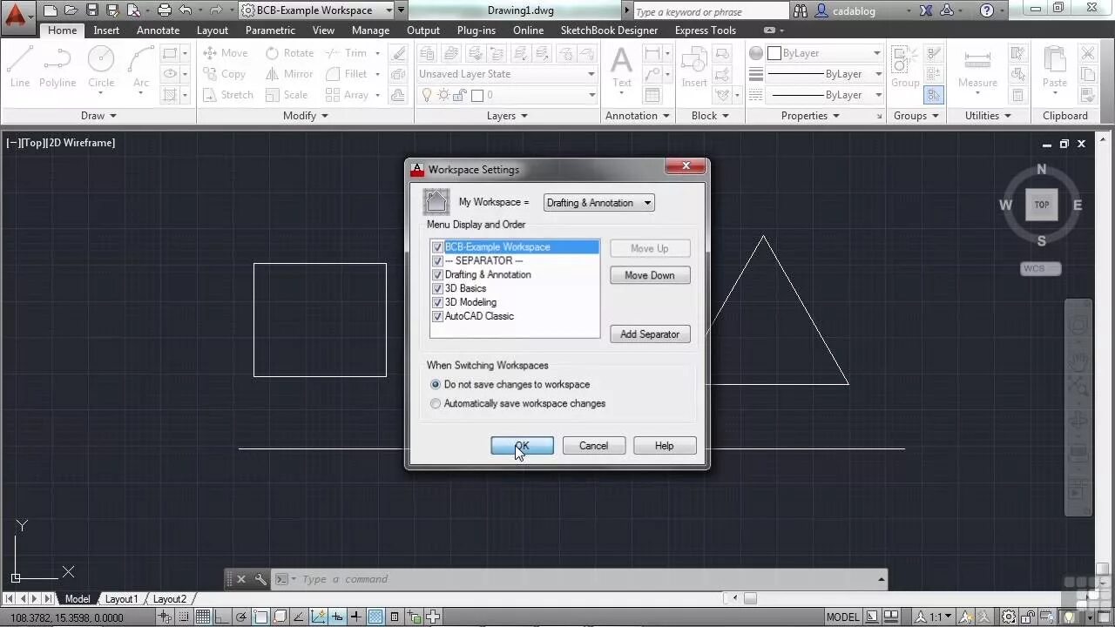Select the Scale tool

click(x=287, y=95)
